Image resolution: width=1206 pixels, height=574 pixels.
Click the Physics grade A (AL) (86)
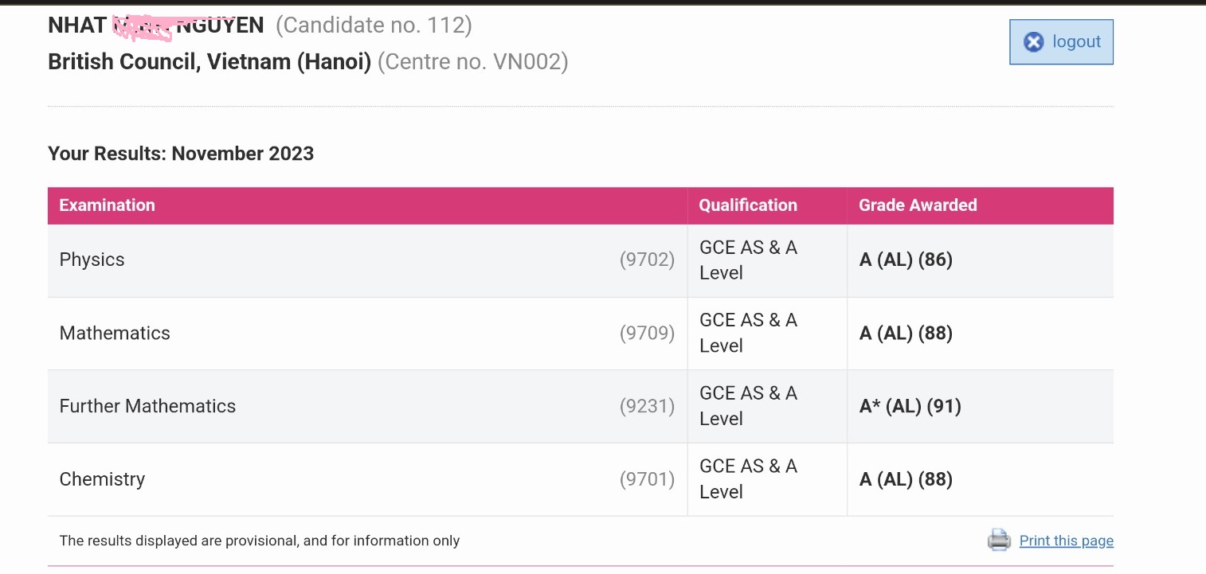click(906, 260)
